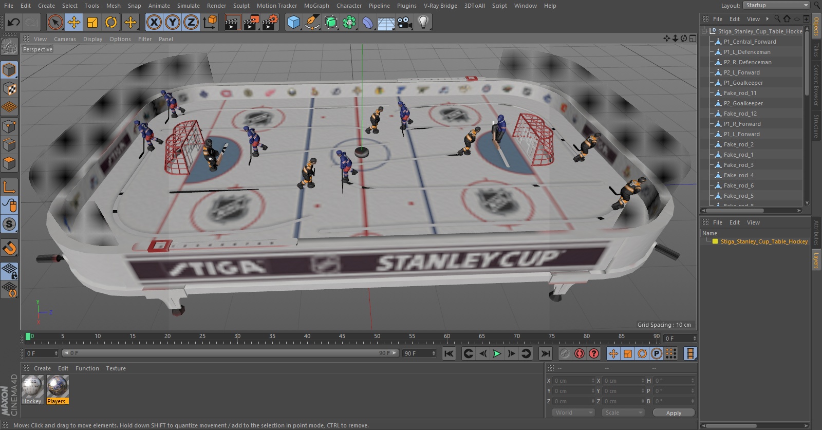Open the viewport Cameras menu

(65, 39)
